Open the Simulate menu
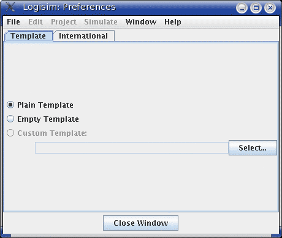The height and width of the screenshot is (238, 282). click(x=101, y=22)
